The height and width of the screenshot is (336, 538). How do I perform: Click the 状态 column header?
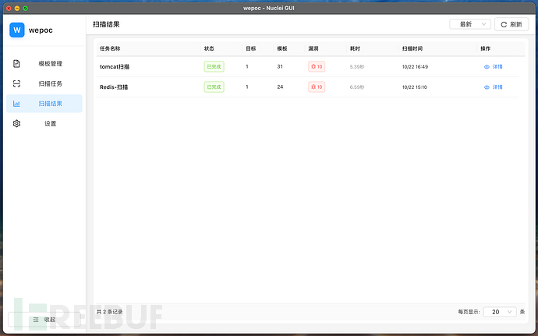pos(209,48)
